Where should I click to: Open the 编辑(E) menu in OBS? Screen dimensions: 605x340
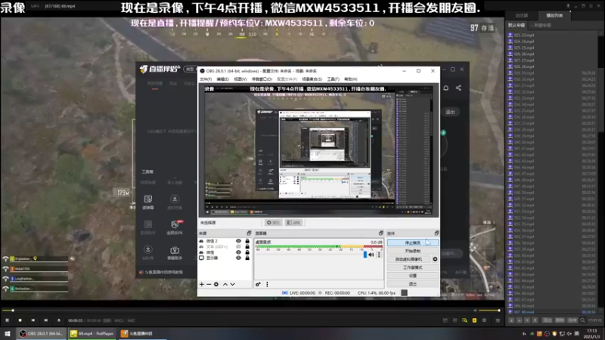point(222,79)
